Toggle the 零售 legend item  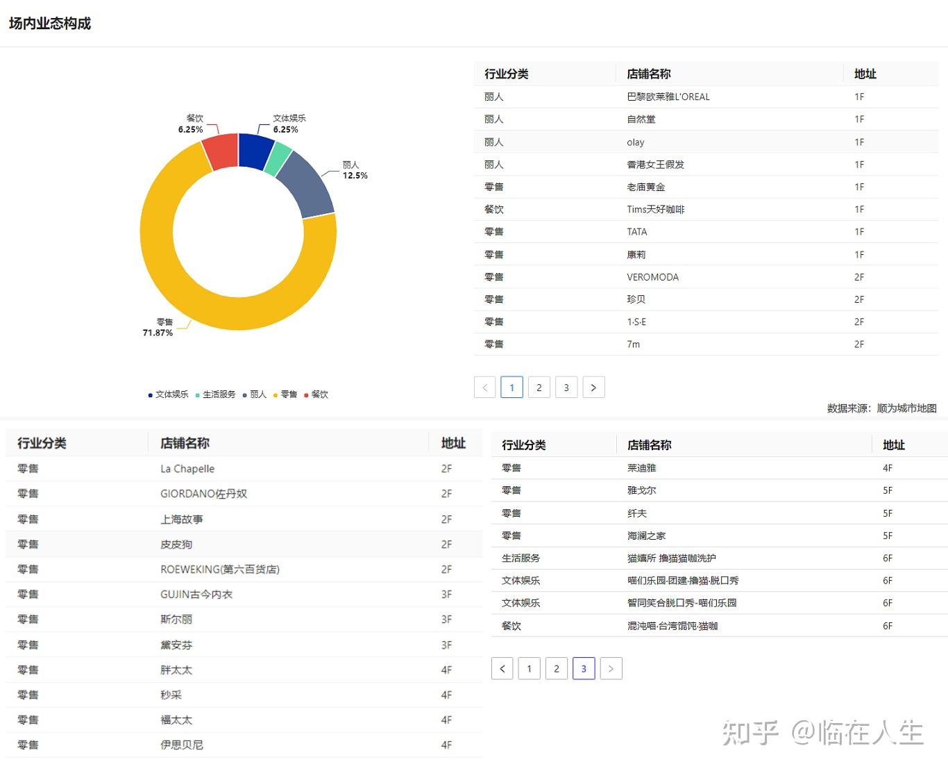coord(285,395)
